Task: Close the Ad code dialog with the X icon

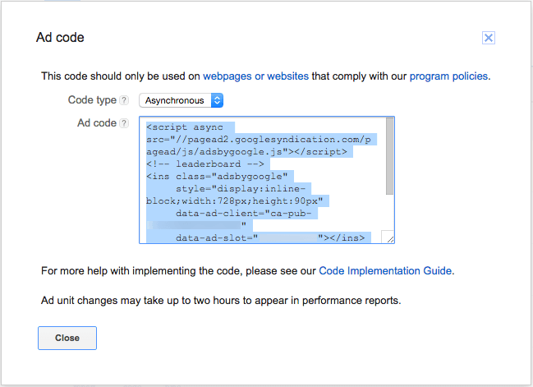Action: 488,38
